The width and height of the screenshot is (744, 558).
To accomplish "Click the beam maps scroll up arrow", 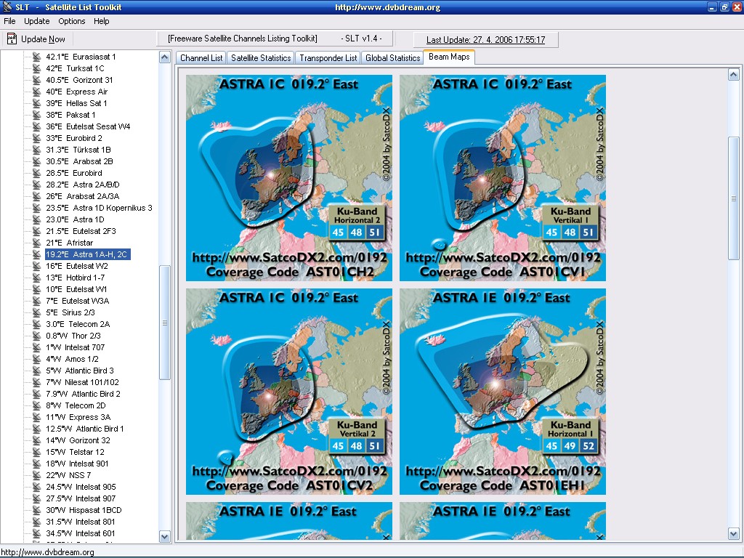I will click(x=733, y=75).
